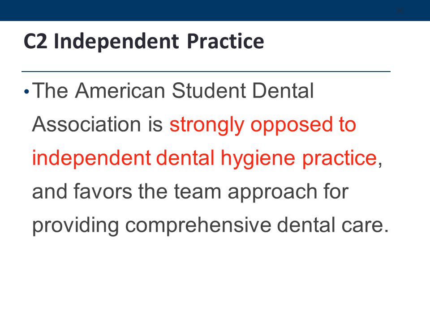Click the horizontal divider line under the title
Viewport: 430px width, 322px height.
pyautogui.click(x=206, y=72)
